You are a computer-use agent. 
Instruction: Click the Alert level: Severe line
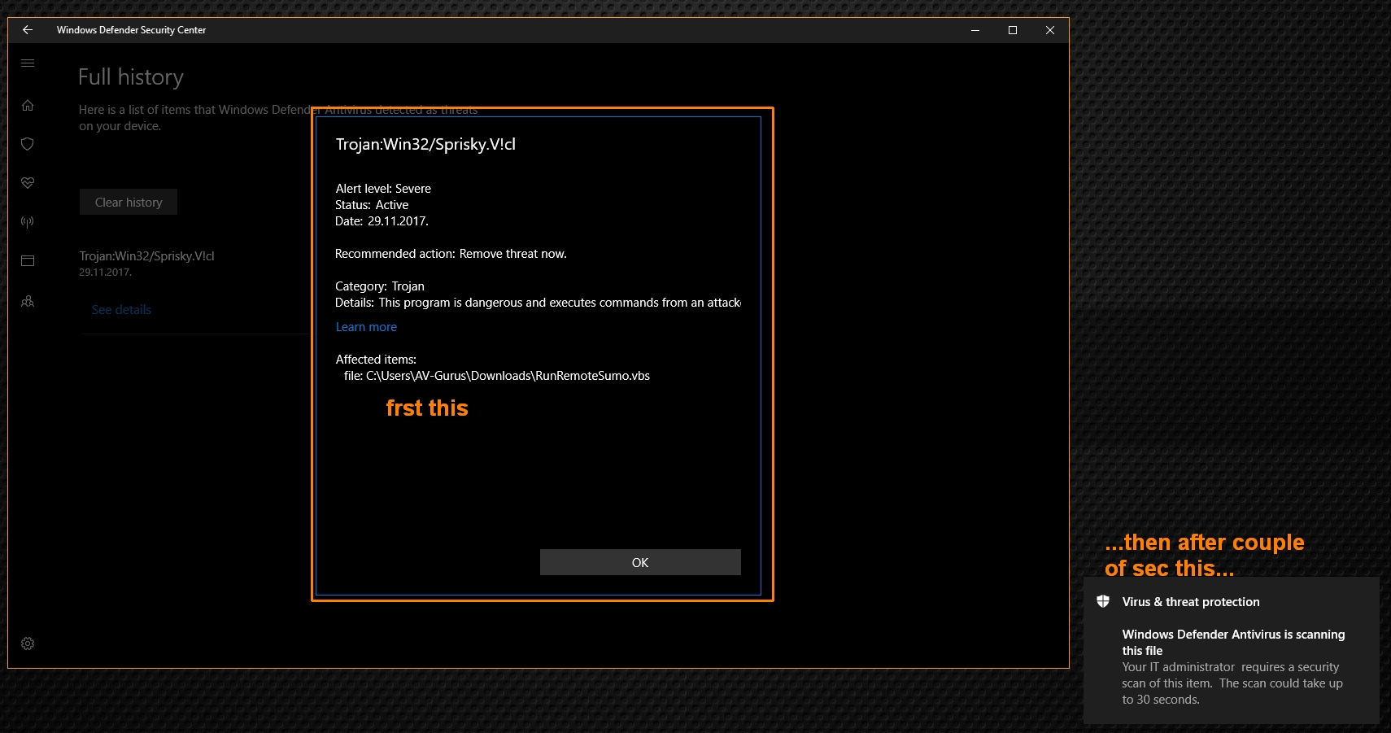pyautogui.click(x=383, y=189)
